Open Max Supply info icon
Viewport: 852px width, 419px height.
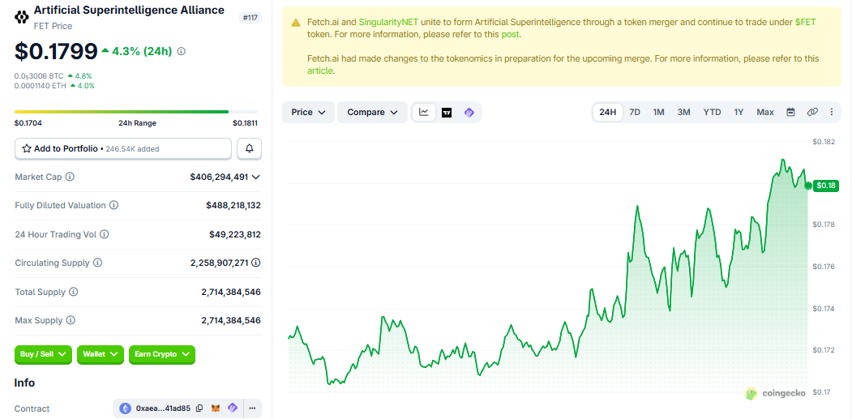[x=71, y=321]
